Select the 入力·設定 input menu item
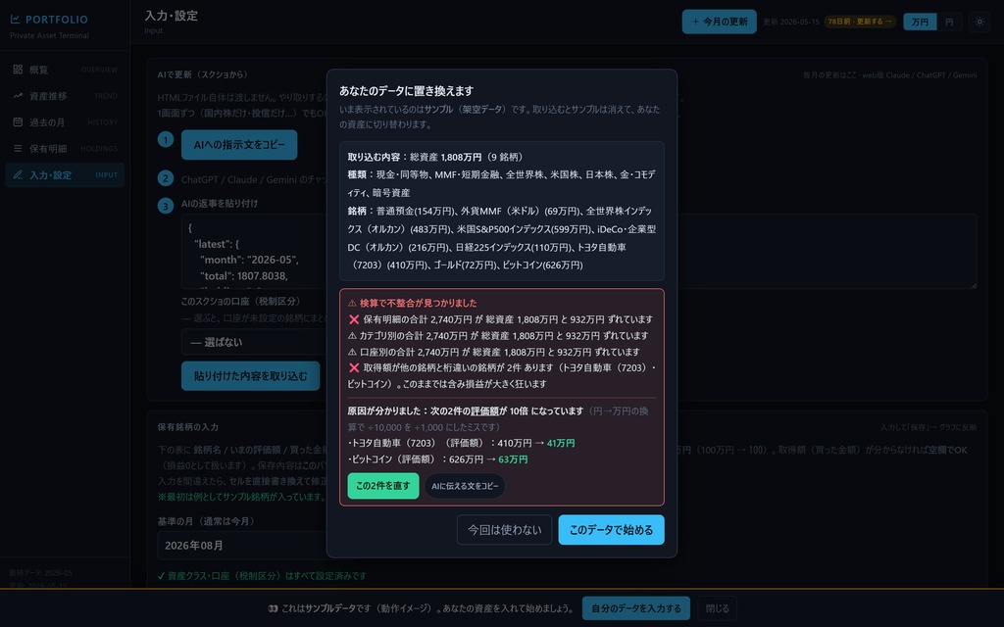This screenshot has width=1004, height=627. (65, 174)
